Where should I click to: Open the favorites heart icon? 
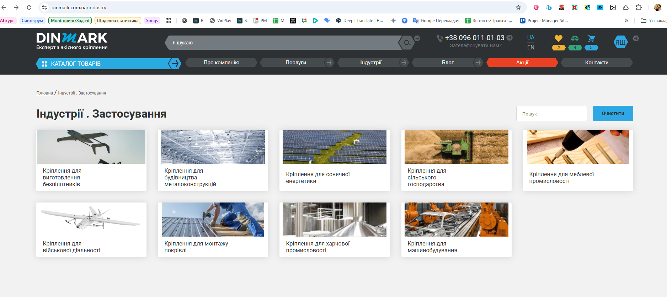click(558, 38)
